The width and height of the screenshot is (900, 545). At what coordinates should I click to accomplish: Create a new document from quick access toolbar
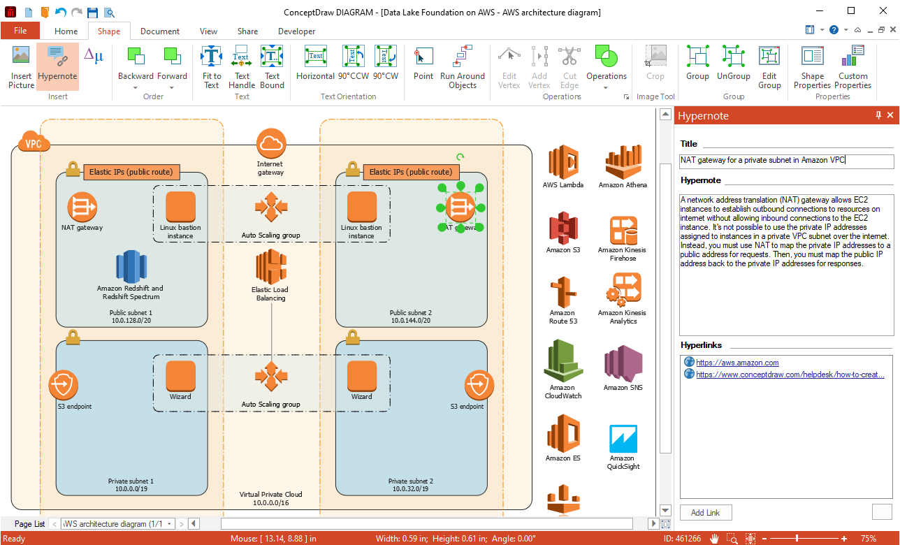pyautogui.click(x=29, y=12)
